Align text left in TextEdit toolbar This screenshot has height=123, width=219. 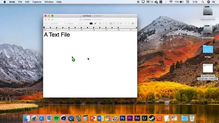click(111, 24)
